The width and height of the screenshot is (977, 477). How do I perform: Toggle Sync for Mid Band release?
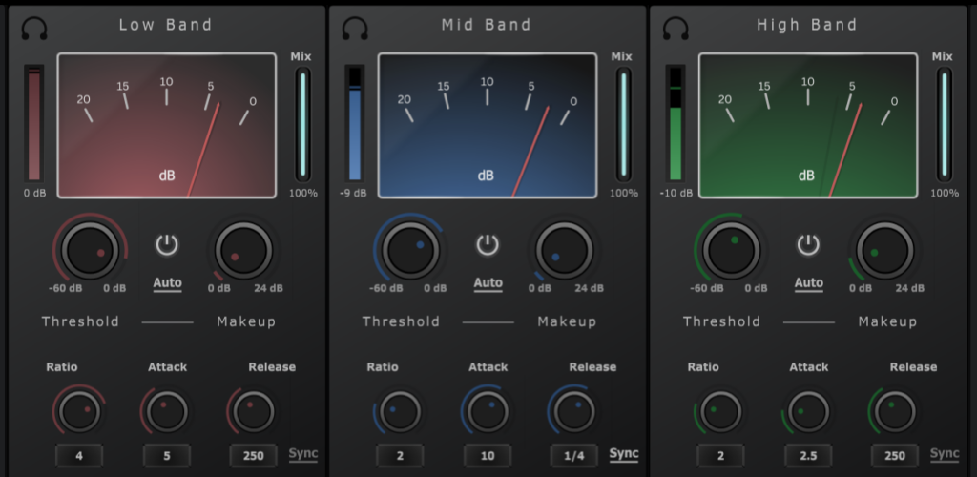[624, 454]
